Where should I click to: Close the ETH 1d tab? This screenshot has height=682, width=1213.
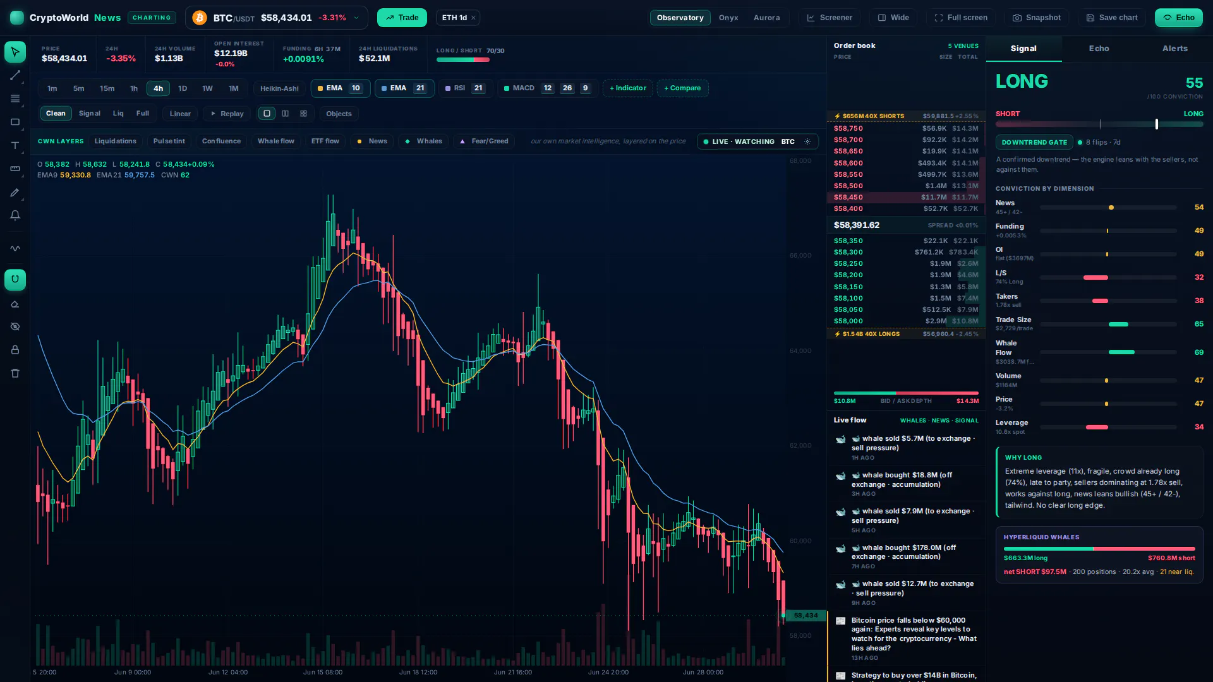[x=473, y=18]
